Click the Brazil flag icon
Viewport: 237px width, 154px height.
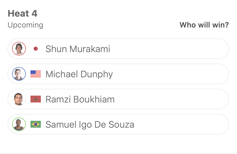pyautogui.click(x=36, y=124)
